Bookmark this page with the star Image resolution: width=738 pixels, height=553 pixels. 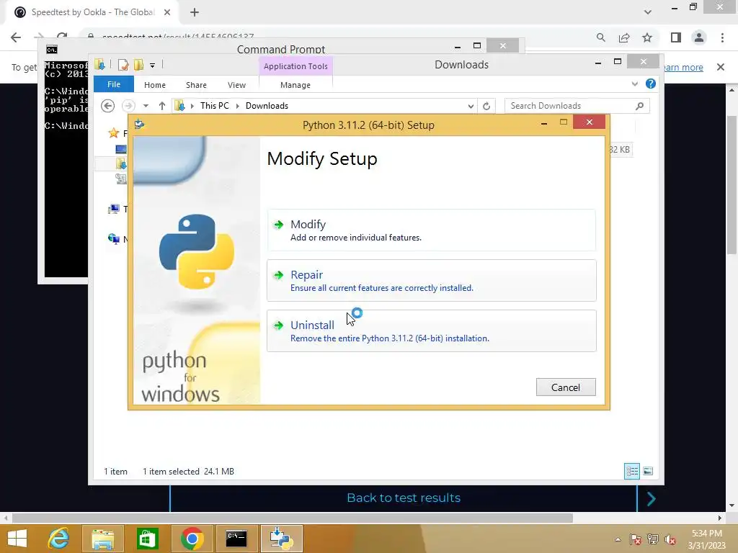coord(647,37)
